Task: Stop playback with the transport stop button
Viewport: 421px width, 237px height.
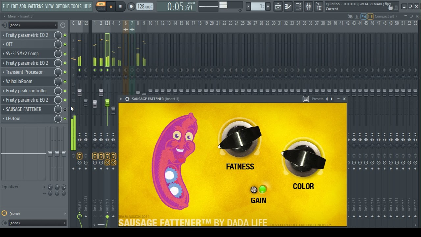Action: (x=120, y=6)
